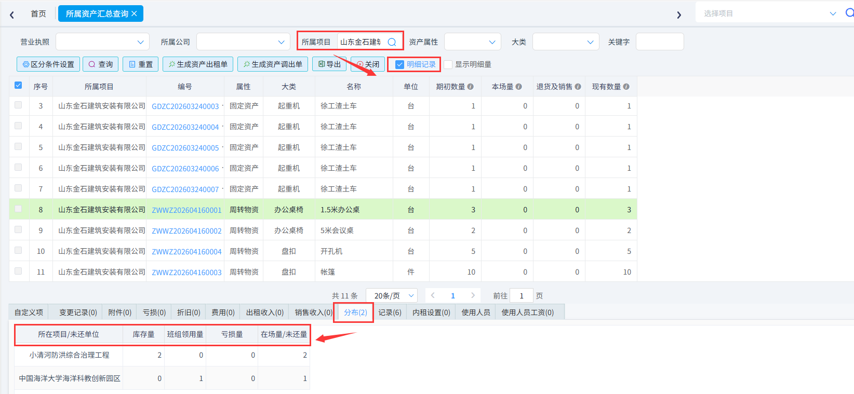Click the 查询 search button

tap(101, 64)
